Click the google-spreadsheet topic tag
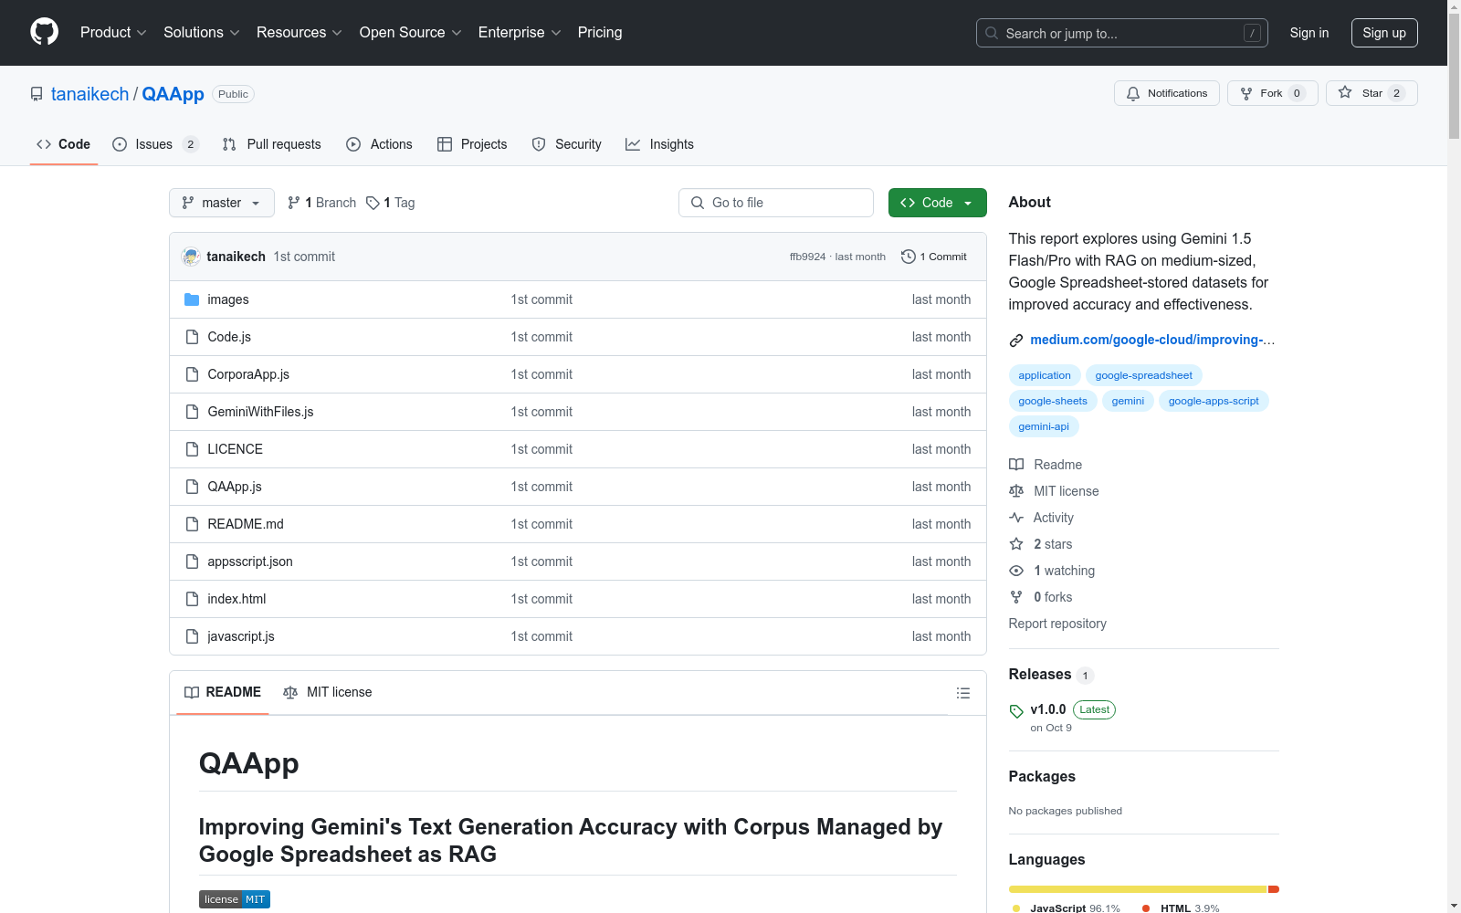Screen dimensions: 1461x913 point(1143,375)
